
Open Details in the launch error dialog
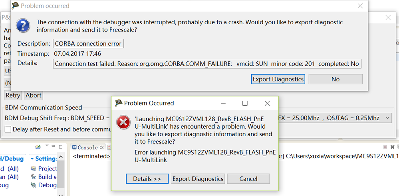(x=147, y=179)
